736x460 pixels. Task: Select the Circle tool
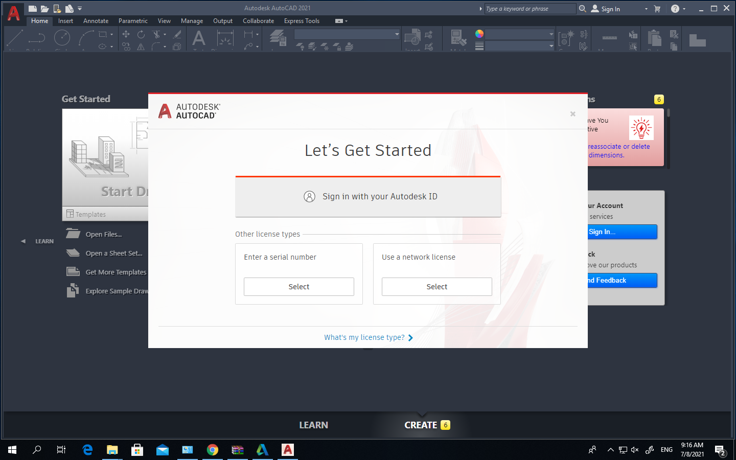tap(62, 38)
